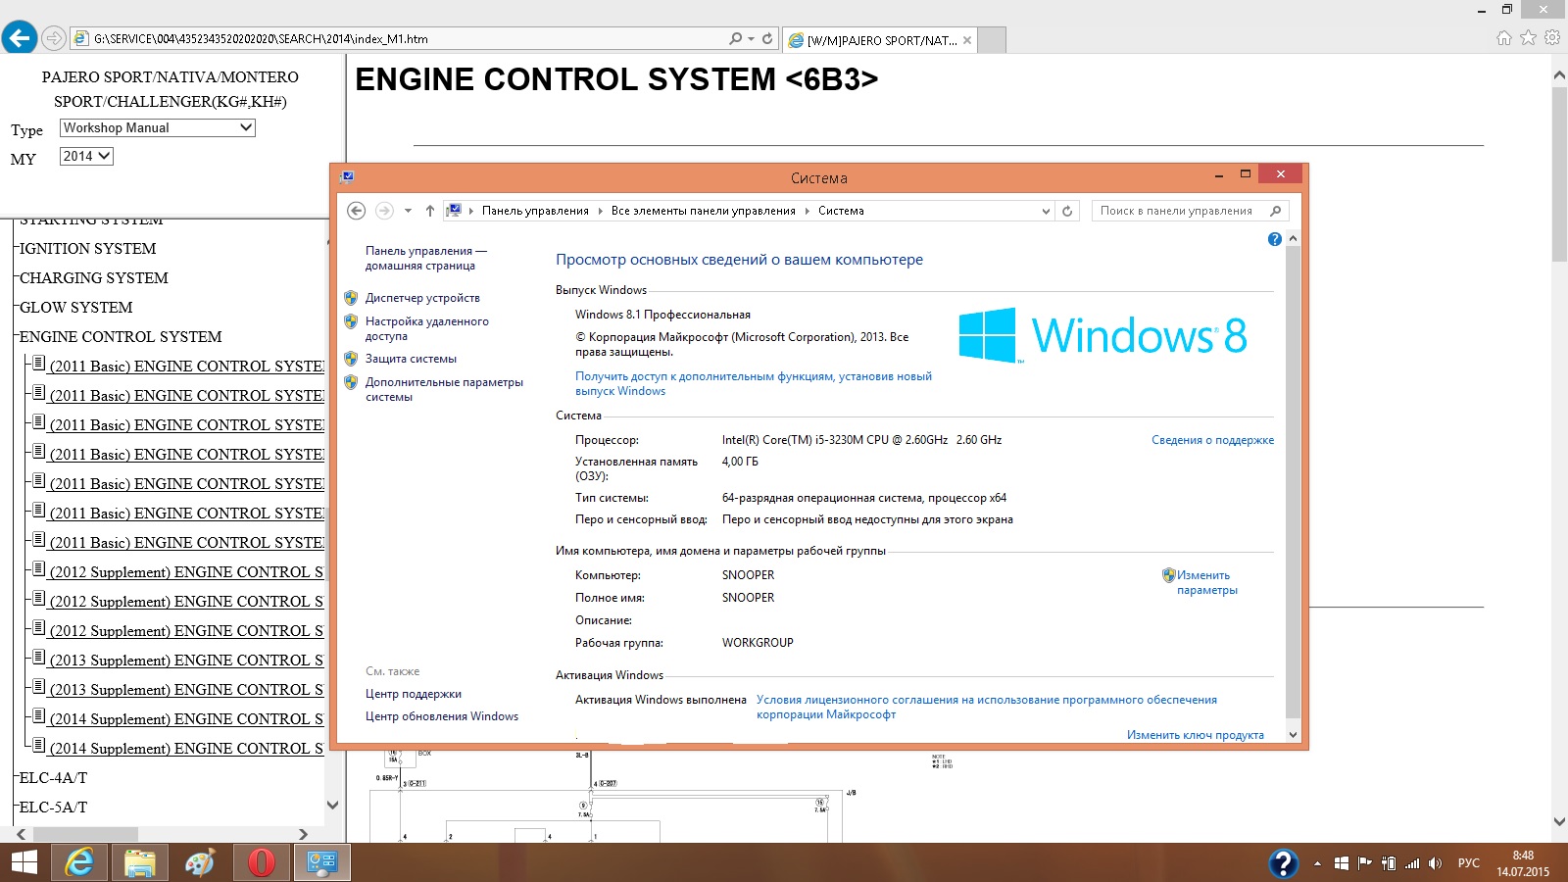
Task: Click the Paint icon in the taskbar
Action: click(x=200, y=862)
